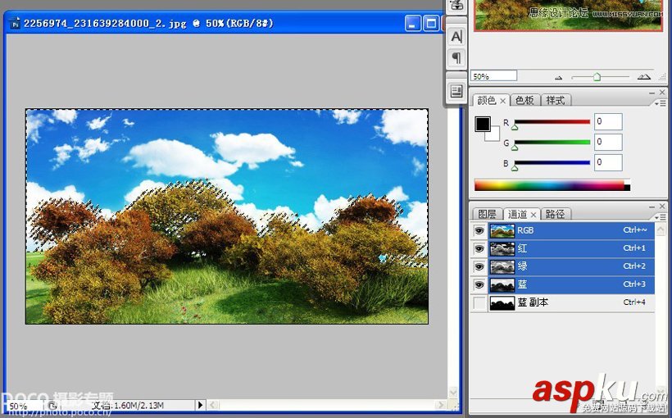Click the document horizontal scroll left arrow

point(213,405)
